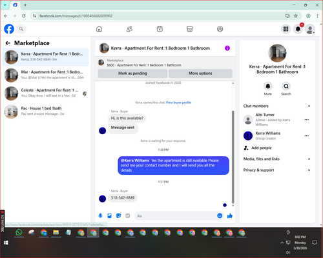This screenshot has height=258, width=323.
Task: Click the $600 Apartment listing banner
Action: (165, 63)
